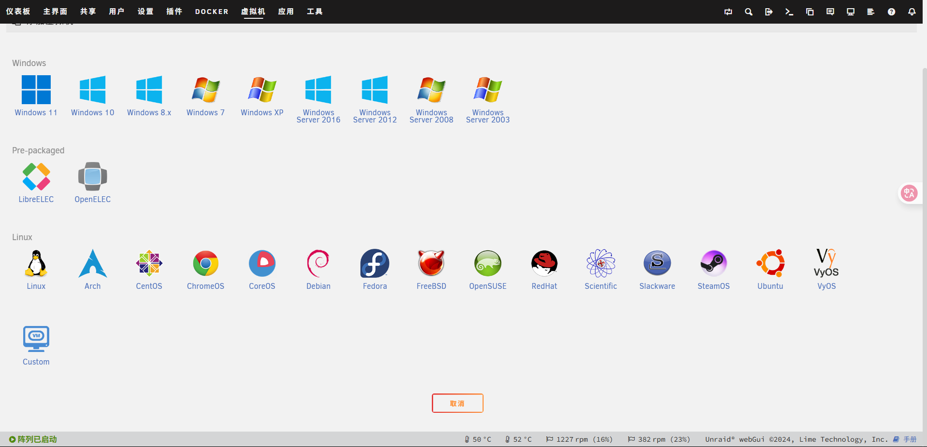Choose the Windows 10 VM template
The width and height of the screenshot is (927, 447).
(x=93, y=96)
